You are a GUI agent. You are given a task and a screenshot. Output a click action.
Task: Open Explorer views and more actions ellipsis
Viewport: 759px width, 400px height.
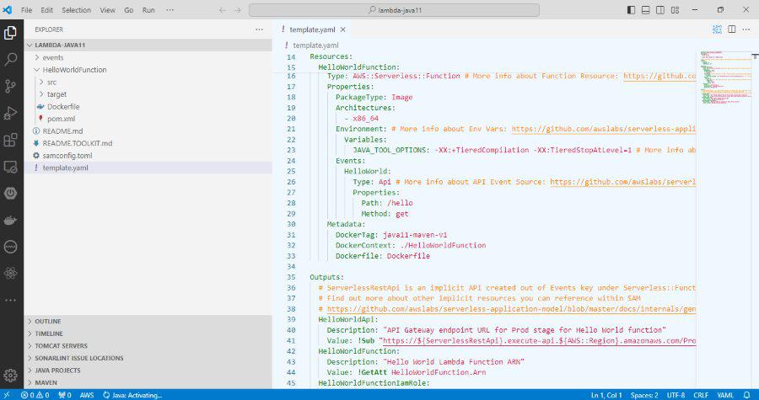pos(260,29)
